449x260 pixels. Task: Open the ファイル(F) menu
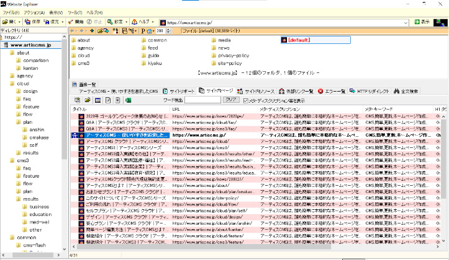pyautogui.click(x=11, y=12)
